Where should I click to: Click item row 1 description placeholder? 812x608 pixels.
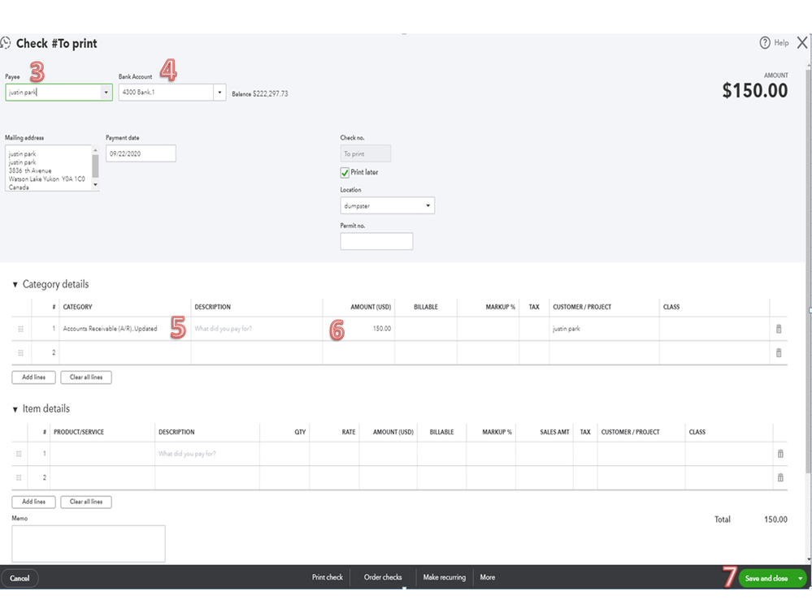(x=188, y=454)
